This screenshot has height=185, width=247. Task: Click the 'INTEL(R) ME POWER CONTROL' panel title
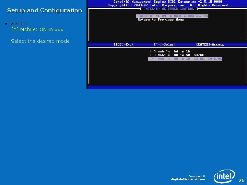169,9
